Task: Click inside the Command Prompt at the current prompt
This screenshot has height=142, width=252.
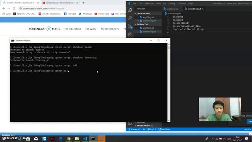Action: pos(69,71)
